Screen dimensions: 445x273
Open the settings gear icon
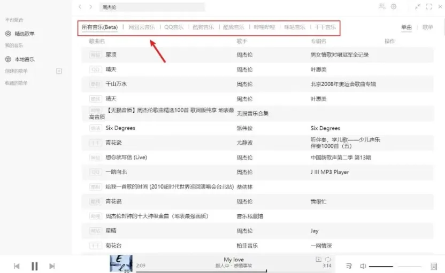pos(394,6)
